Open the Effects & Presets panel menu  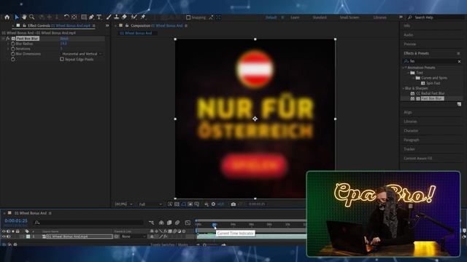458,53
